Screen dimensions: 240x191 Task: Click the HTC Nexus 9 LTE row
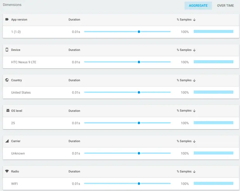click(x=23, y=62)
